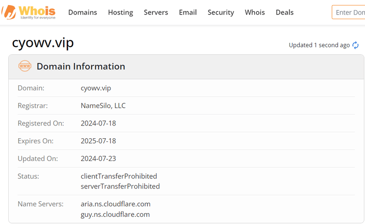Click the orange www globe icon
Viewport: 365px width, 224px height.
pyautogui.click(x=25, y=66)
